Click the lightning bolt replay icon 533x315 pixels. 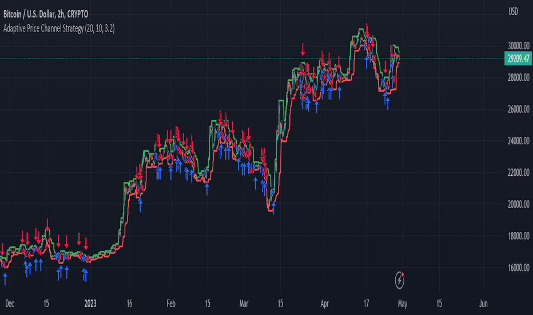[399, 280]
